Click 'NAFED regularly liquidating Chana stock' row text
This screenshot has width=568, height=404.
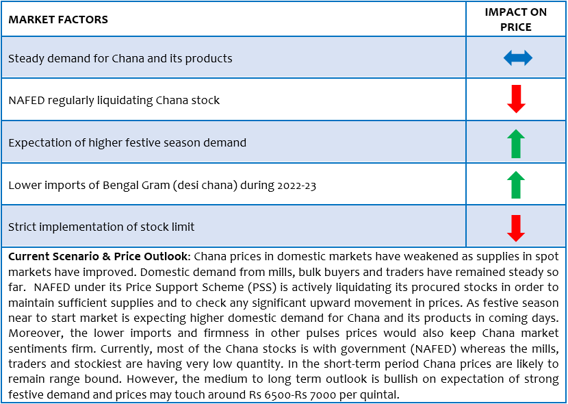point(114,100)
